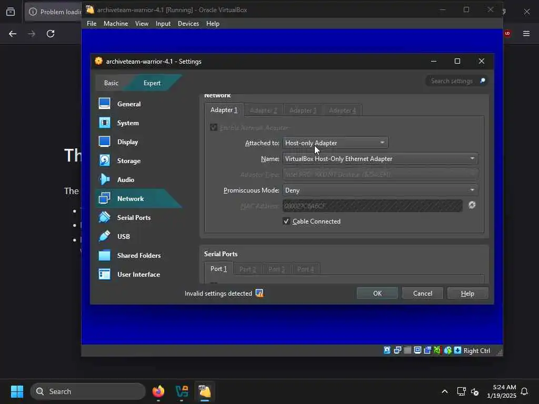Viewport: 539px width, 404px height.
Task: Click network activity icon in VM status bar
Action: click(397, 350)
